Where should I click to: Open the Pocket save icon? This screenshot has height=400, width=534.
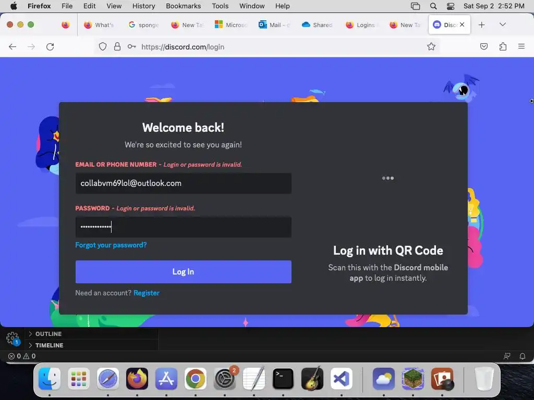point(483,46)
